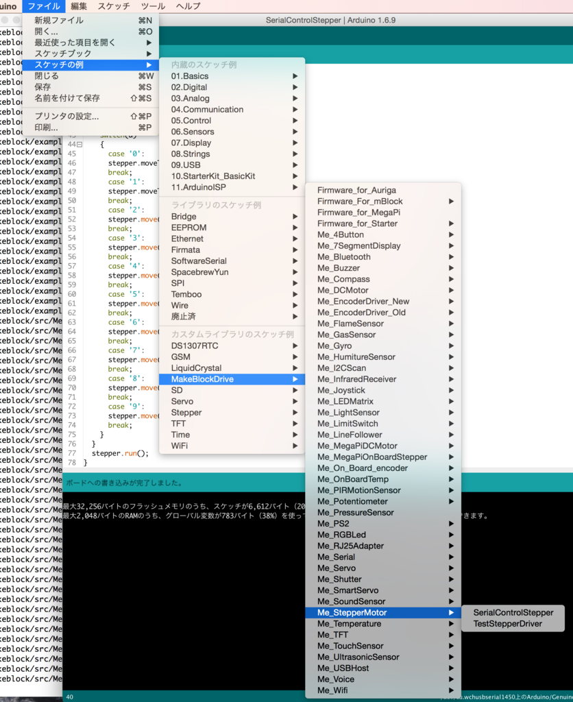Viewport: 573px width, 702px height.
Task: Select Me_StepperMotor entry
Action: point(383,612)
